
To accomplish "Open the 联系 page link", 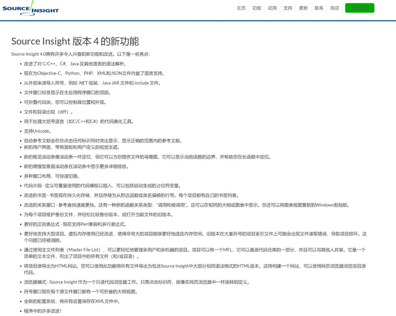I will click(x=319, y=8).
